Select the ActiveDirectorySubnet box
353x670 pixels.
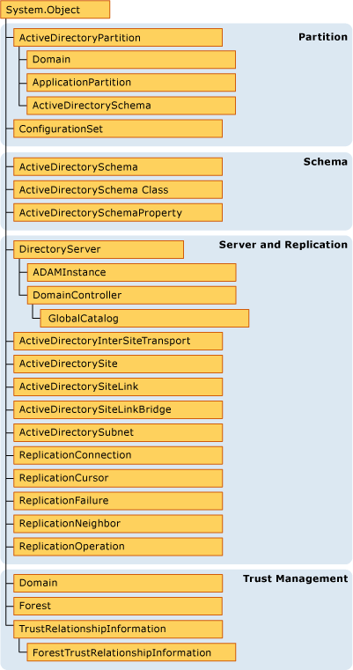click(118, 432)
